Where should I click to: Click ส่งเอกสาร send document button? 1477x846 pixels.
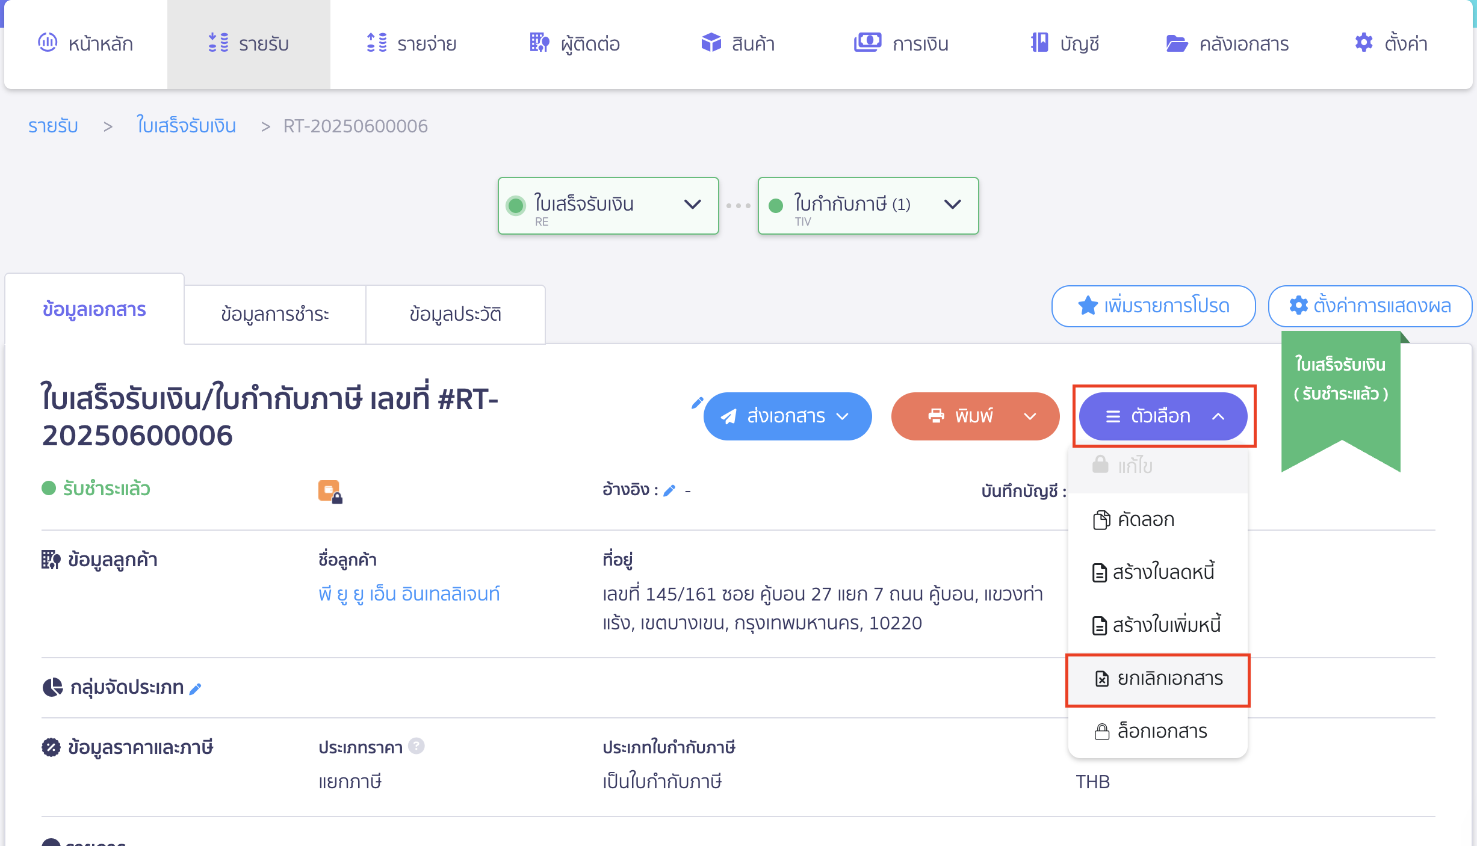coord(787,416)
